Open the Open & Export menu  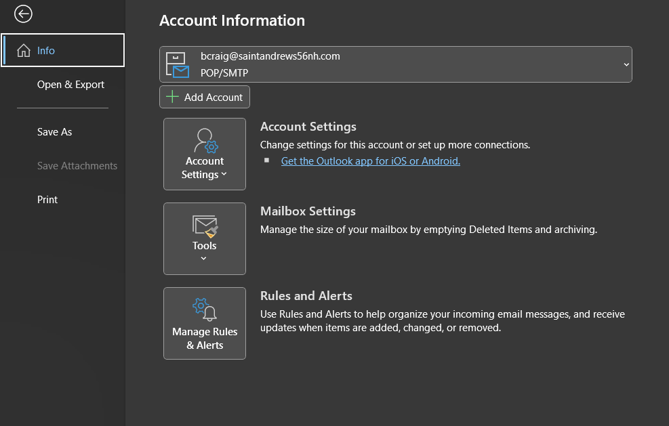pos(70,85)
